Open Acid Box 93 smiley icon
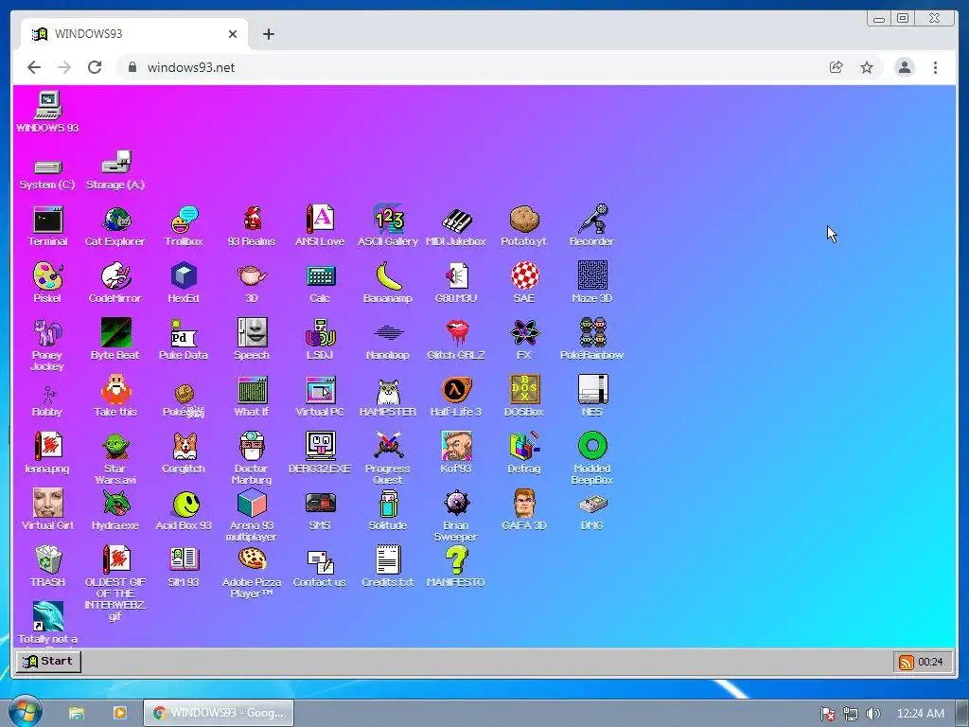The width and height of the screenshot is (969, 727). point(185,504)
